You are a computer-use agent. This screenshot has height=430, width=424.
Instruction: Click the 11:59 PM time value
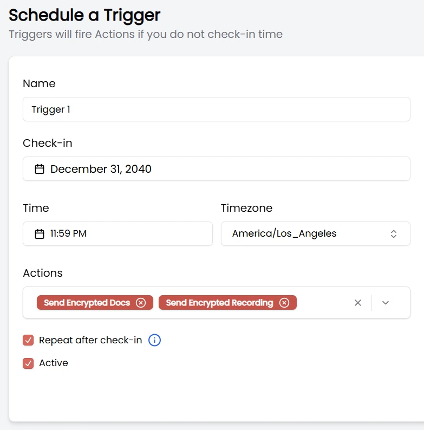69,234
